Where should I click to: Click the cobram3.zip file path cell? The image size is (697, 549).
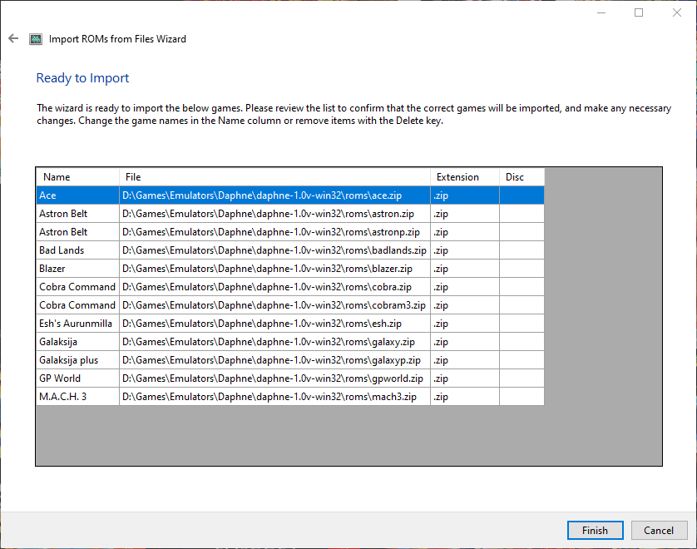click(x=274, y=305)
